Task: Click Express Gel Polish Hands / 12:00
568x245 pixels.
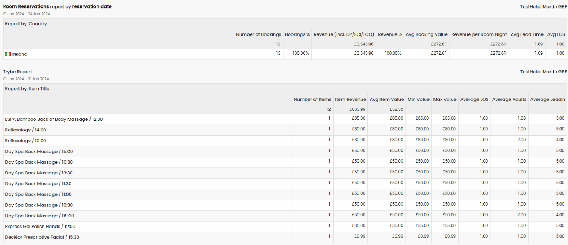Action: [40, 227]
